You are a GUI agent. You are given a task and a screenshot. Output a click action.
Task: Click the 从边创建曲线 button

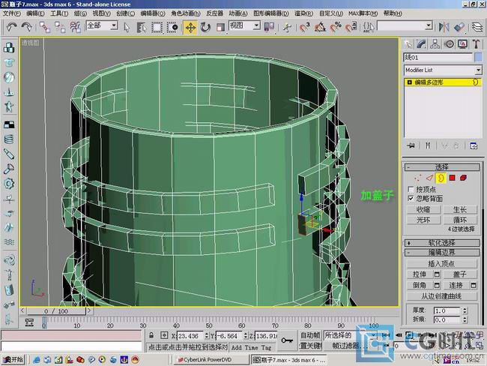[441, 296]
